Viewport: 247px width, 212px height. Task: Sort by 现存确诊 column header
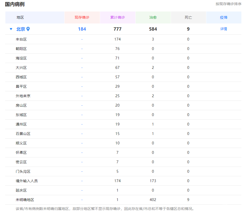pos(82,18)
